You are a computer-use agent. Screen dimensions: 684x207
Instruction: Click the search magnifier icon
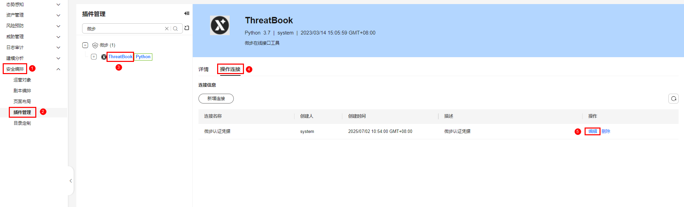[175, 29]
